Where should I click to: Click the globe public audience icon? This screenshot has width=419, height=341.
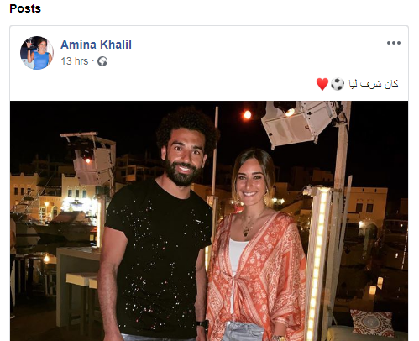click(102, 61)
